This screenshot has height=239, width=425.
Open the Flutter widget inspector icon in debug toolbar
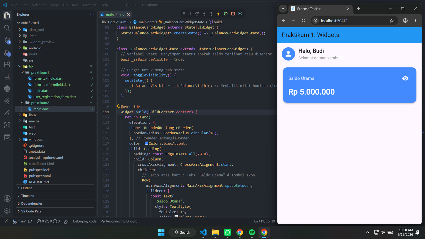point(240,14)
